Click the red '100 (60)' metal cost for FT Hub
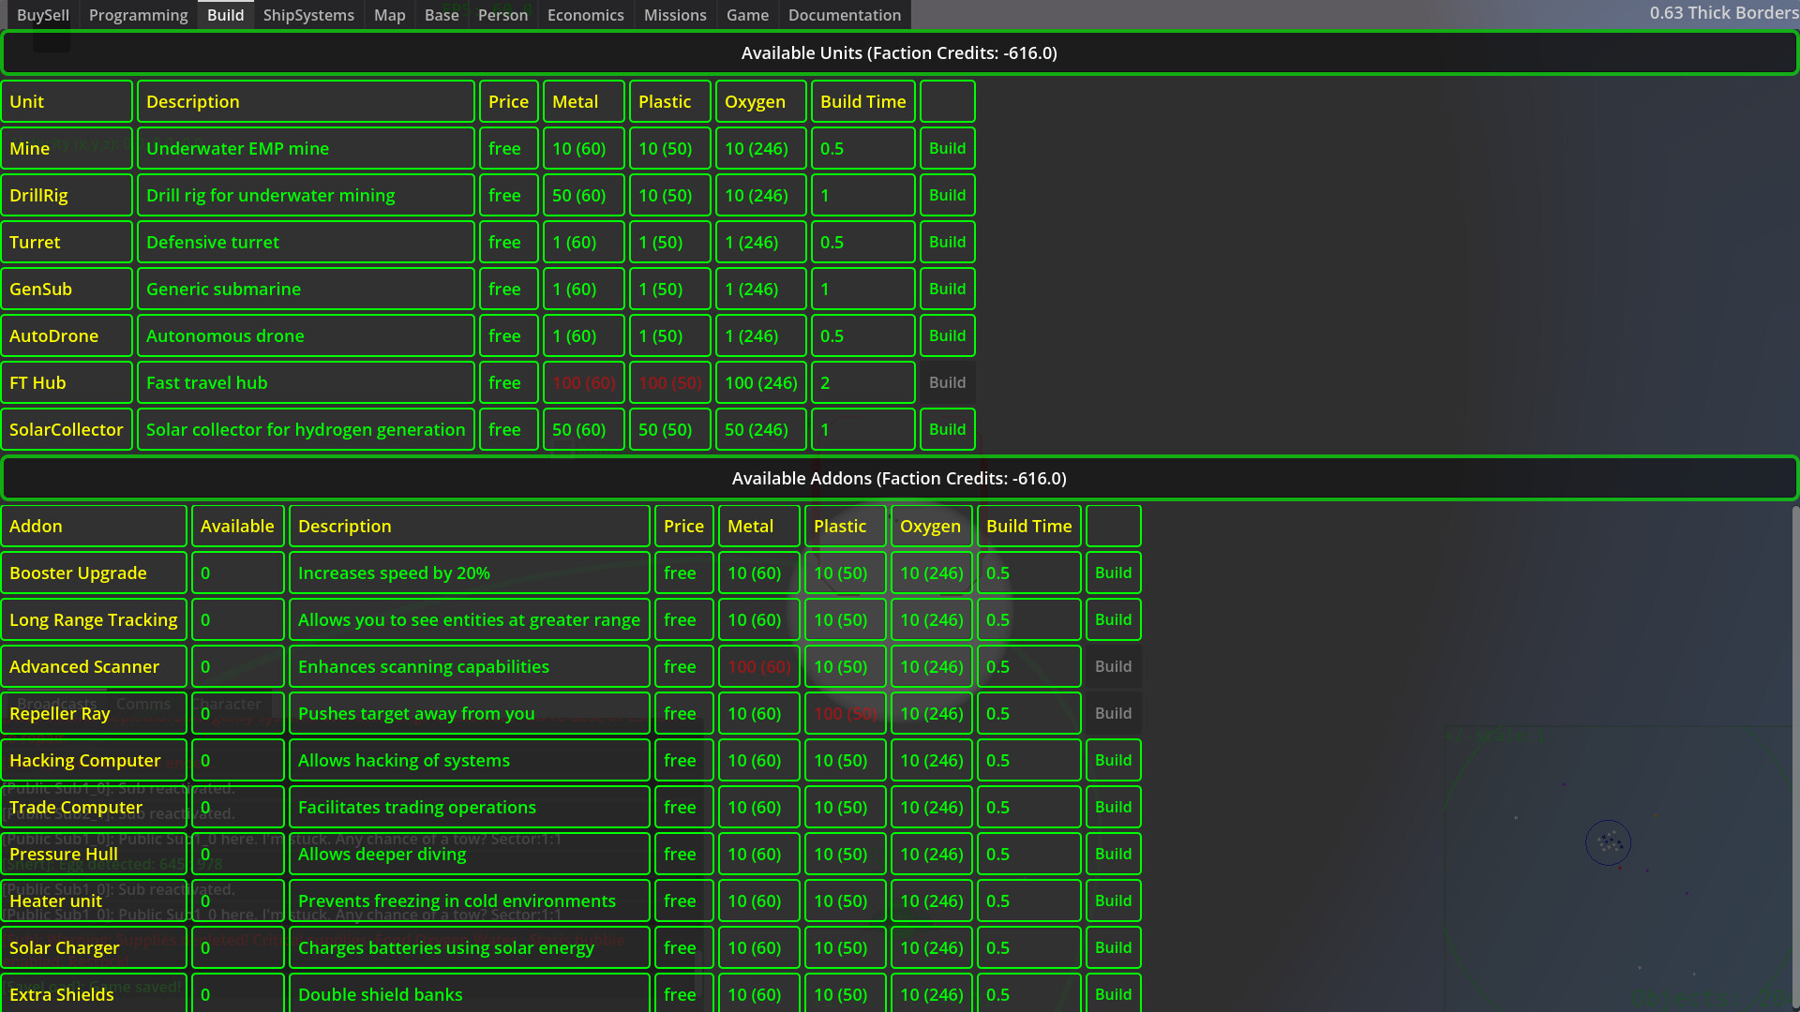1800x1012 pixels. [x=583, y=382]
